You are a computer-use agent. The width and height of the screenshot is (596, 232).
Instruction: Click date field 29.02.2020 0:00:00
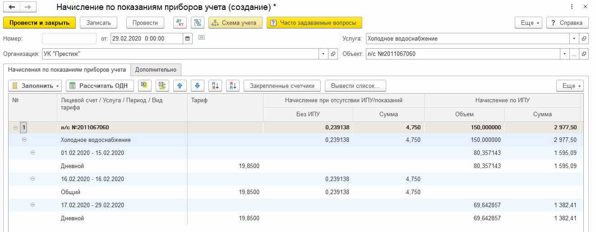point(147,39)
